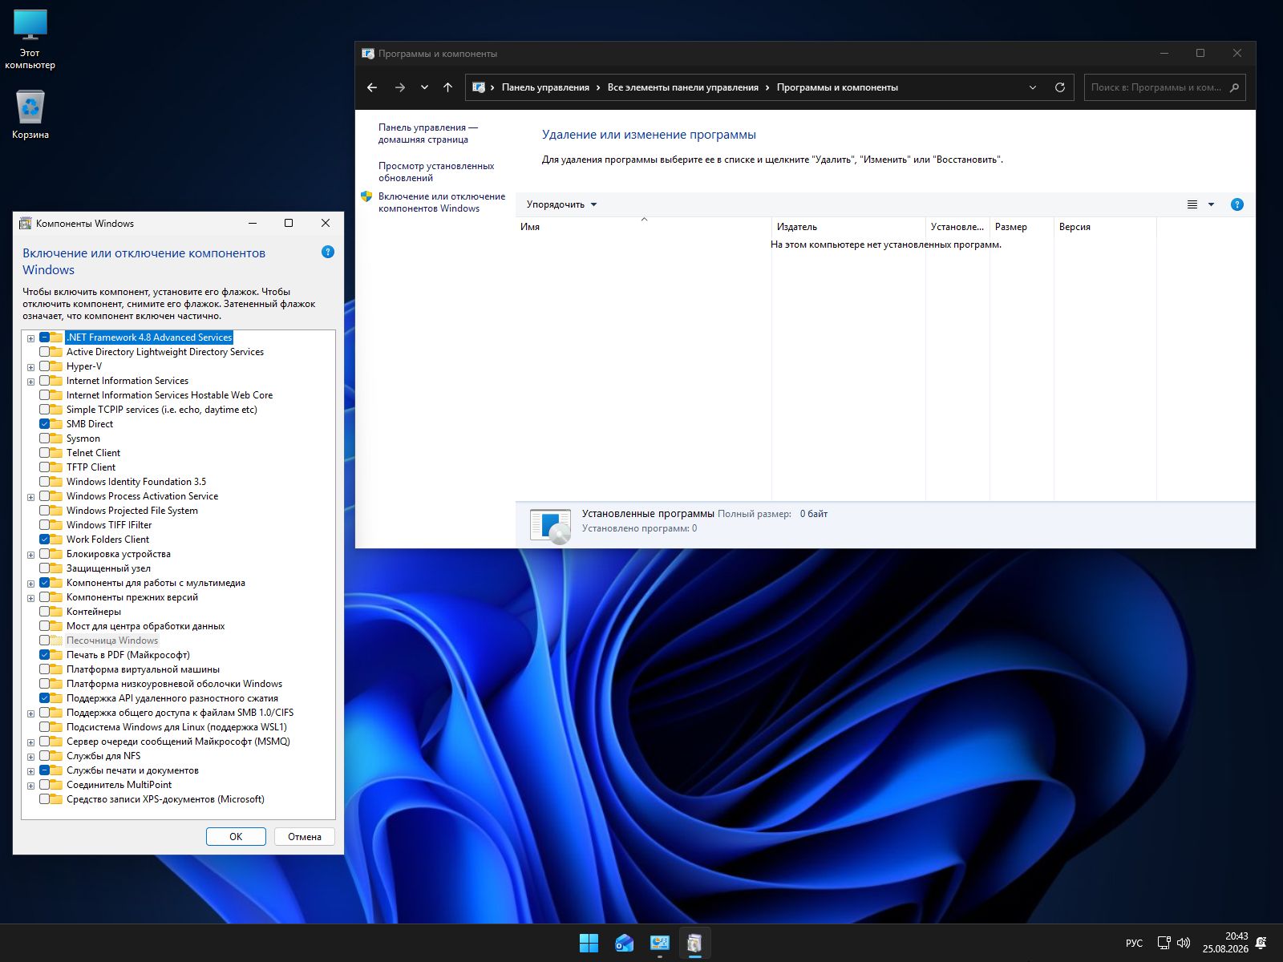The width and height of the screenshot is (1283, 962).
Task: Open Панель управления домашняя страница link
Action: point(428,133)
